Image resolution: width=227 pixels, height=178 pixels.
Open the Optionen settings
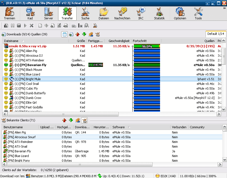click(180, 14)
